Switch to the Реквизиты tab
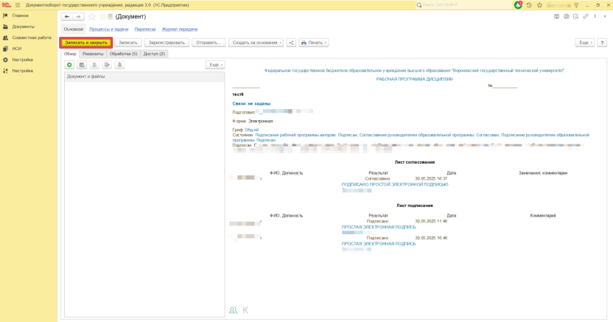Screen dimensions: 613x322 tap(93, 54)
